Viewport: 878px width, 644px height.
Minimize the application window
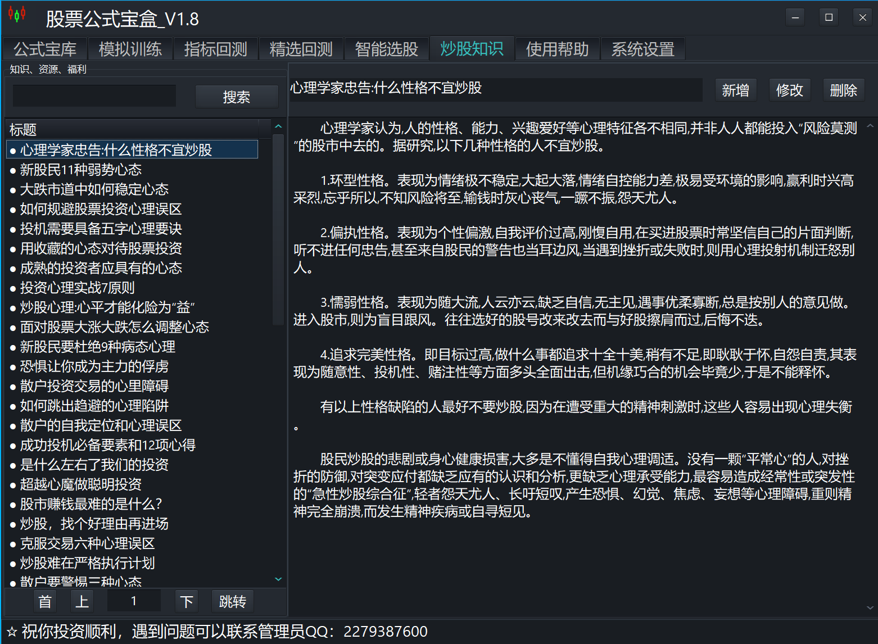pos(795,17)
